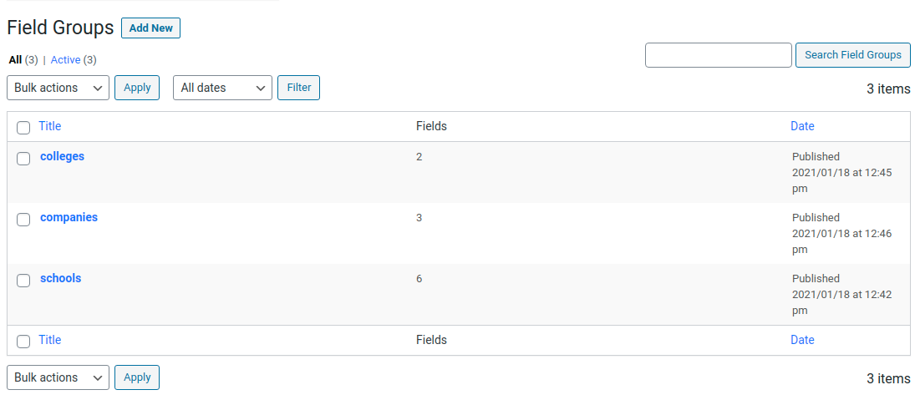
Task: Open the companies field group
Action: pyautogui.click(x=69, y=218)
